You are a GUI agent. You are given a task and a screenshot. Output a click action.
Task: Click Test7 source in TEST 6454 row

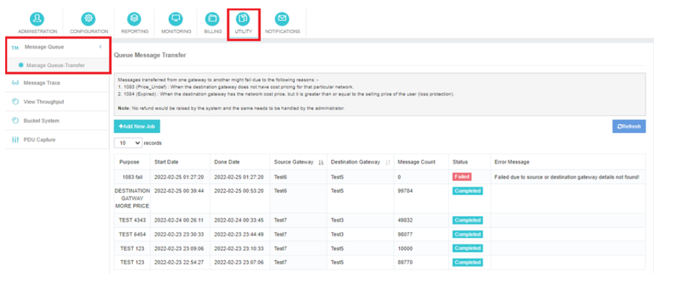pyautogui.click(x=280, y=235)
